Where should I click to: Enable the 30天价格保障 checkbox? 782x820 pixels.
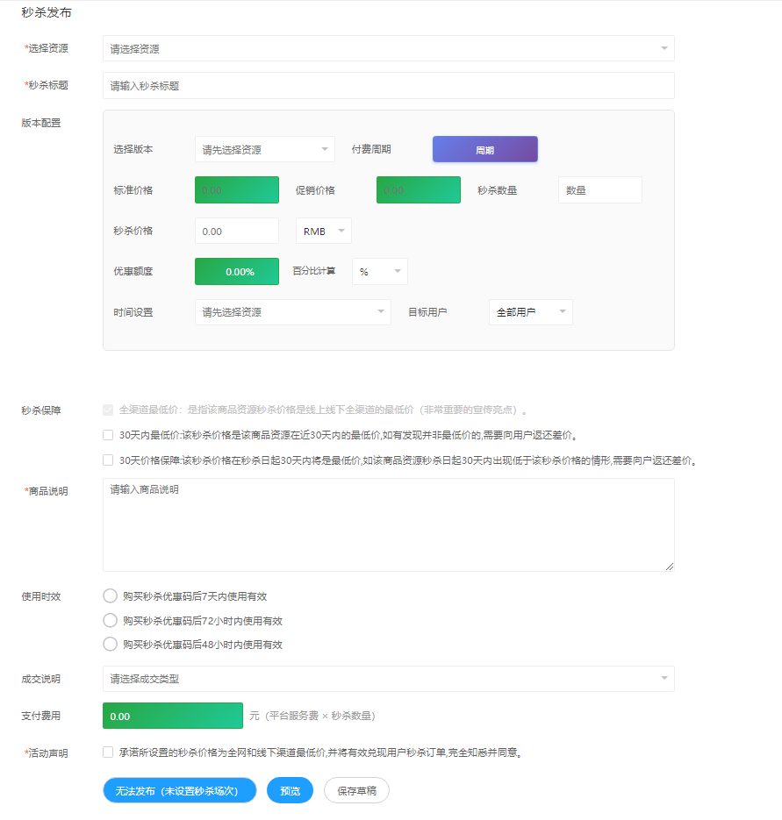click(x=108, y=460)
